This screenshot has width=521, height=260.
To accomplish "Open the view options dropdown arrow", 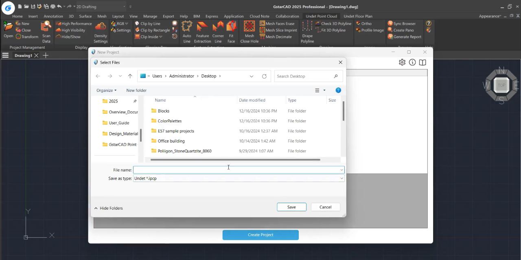I will click(324, 90).
